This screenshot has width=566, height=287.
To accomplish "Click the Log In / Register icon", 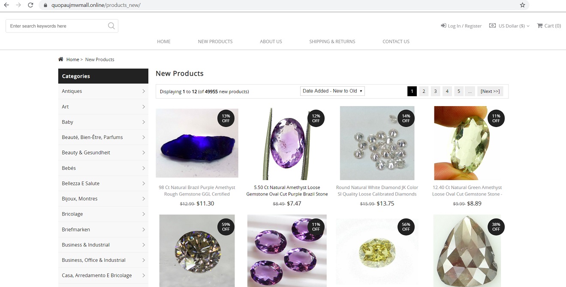I will click(443, 26).
